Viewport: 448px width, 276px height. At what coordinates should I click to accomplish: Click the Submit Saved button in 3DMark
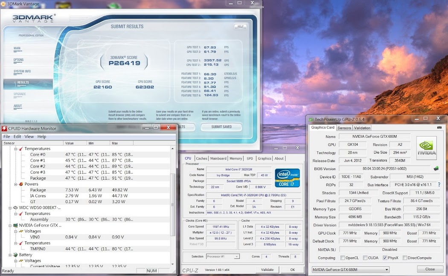(221, 127)
